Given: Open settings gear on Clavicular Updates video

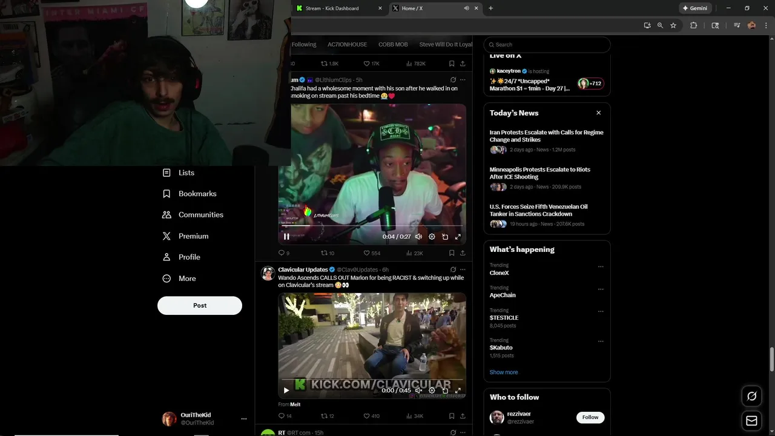Looking at the screenshot, I should [432, 391].
